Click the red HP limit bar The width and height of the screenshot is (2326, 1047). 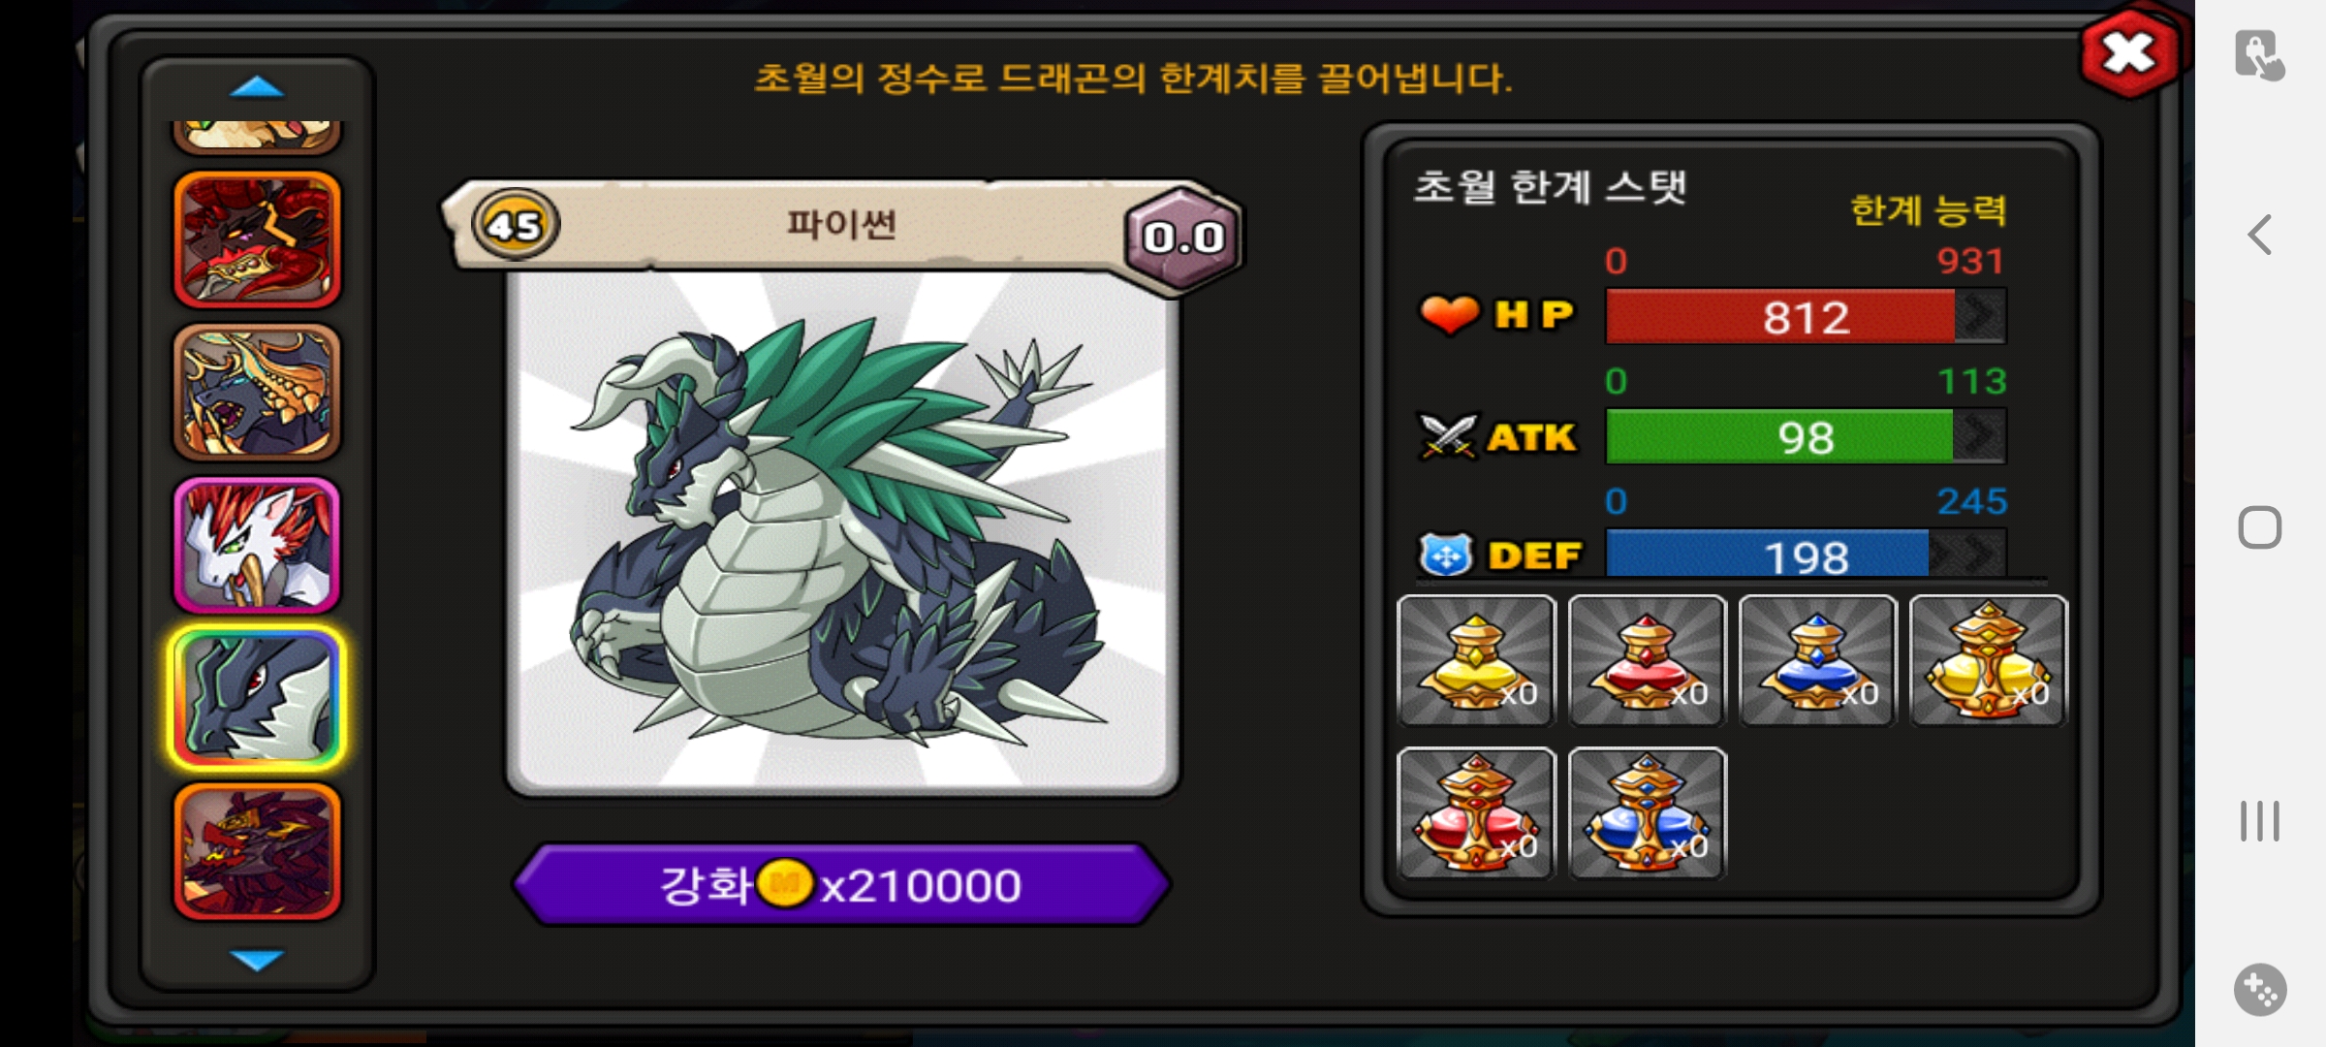[x=1806, y=316]
